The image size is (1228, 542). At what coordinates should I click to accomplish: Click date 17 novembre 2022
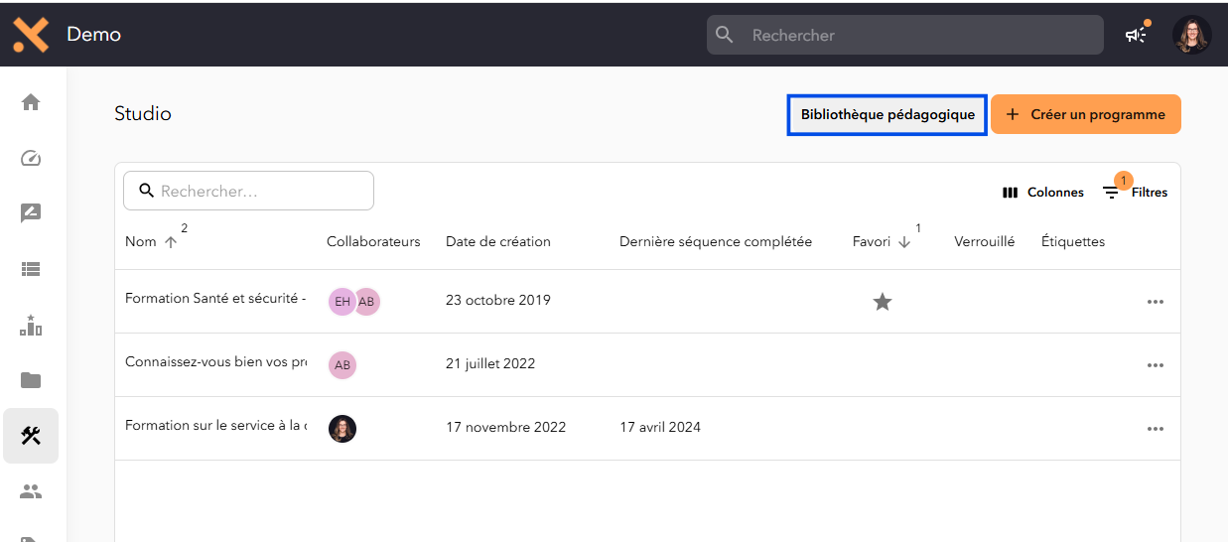click(x=506, y=427)
